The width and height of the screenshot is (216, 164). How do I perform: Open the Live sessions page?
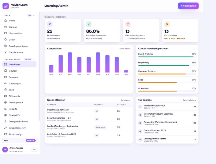19,33
